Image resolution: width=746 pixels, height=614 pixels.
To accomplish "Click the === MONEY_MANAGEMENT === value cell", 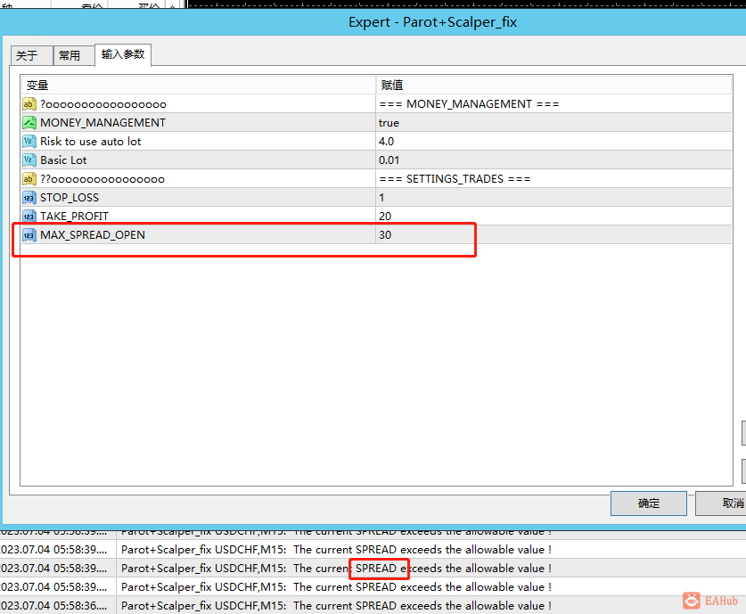I will coord(553,104).
